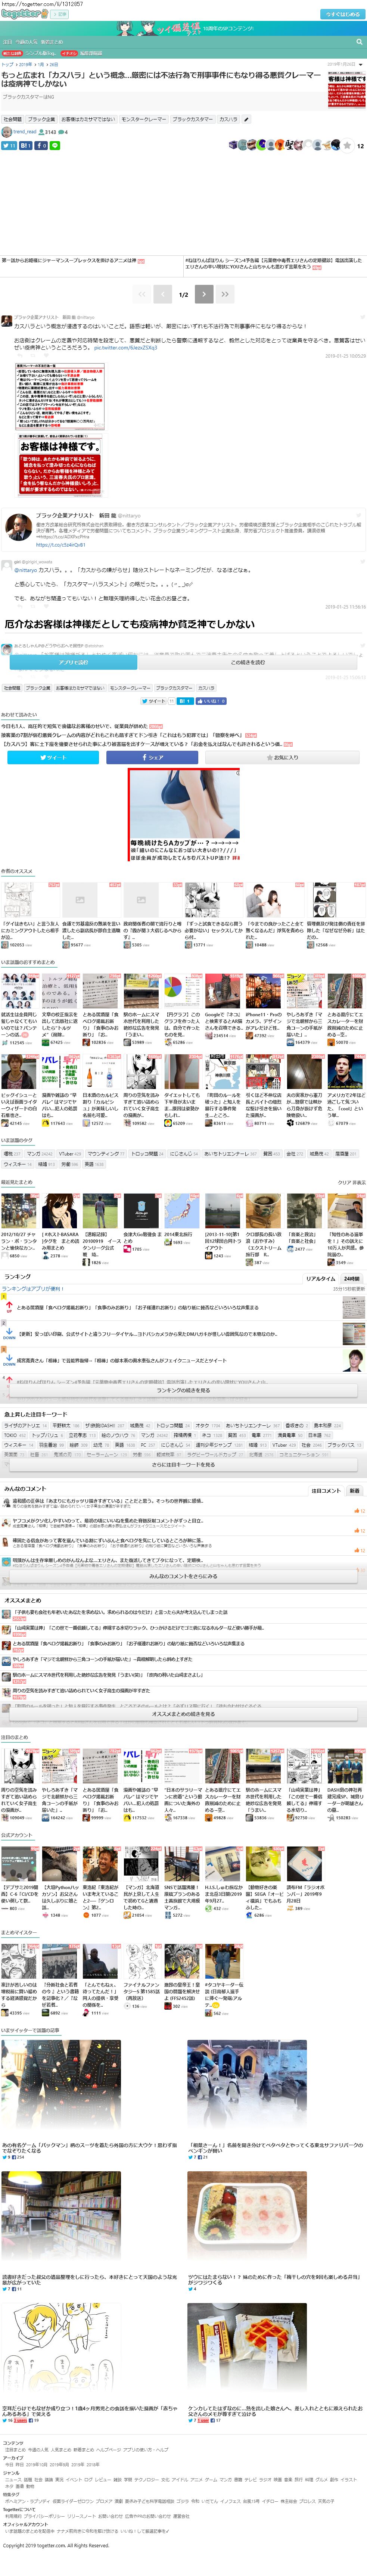Go to next page with single-right arrow
This screenshot has height=2576, width=367.
[x=204, y=294]
